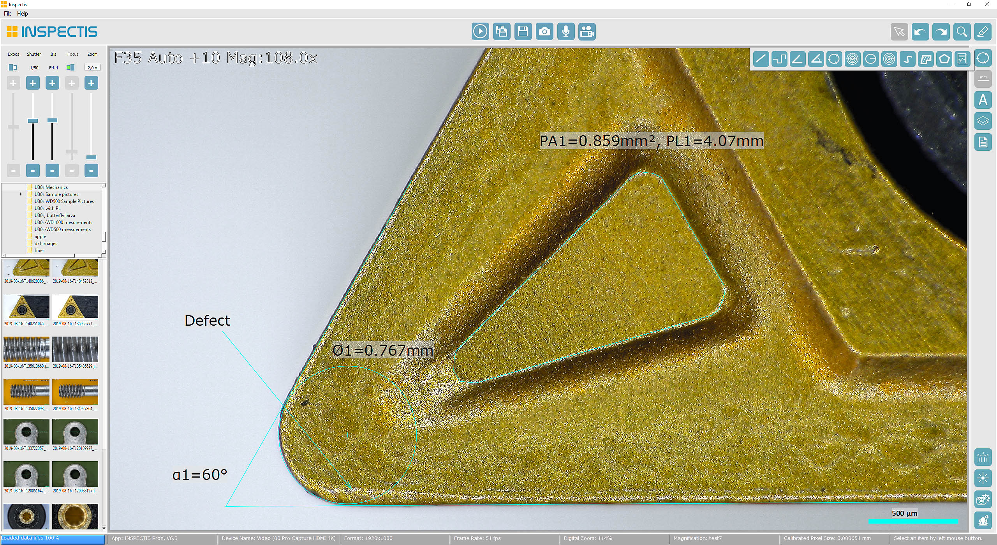997x545 pixels.
Task: Click the zoom value field 2,0 x
Action: pyautogui.click(x=93, y=68)
